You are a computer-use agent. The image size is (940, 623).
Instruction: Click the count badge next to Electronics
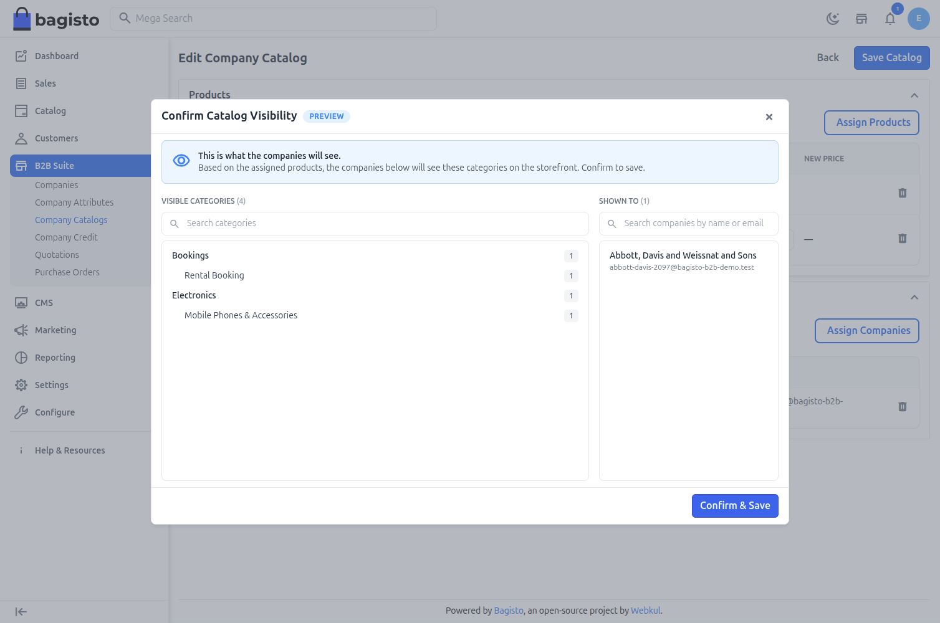click(x=571, y=296)
